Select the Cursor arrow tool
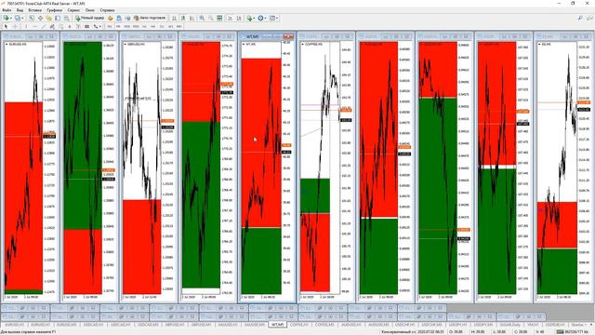 [x=6, y=26]
